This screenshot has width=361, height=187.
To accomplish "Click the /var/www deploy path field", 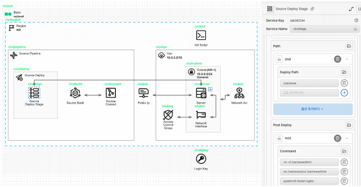I will point(310,83).
